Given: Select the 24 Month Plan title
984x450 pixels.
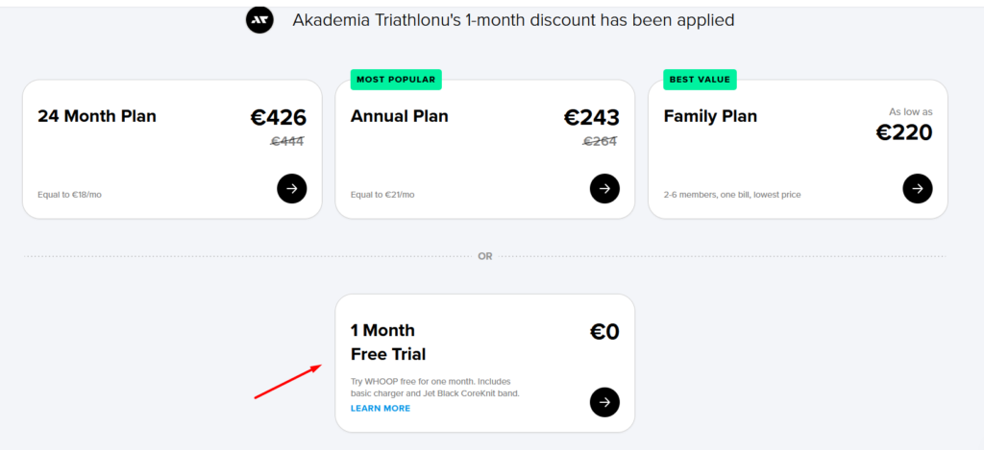Looking at the screenshot, I should coord(97,116).
